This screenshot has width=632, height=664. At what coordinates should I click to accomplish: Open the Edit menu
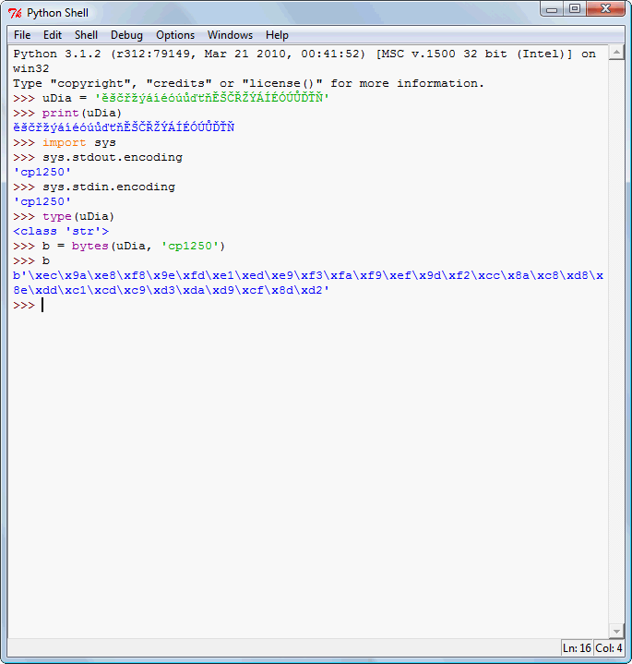[x=53, y=35]
